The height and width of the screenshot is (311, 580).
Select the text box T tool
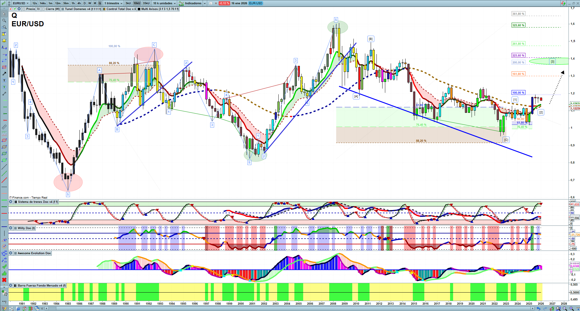4,80
